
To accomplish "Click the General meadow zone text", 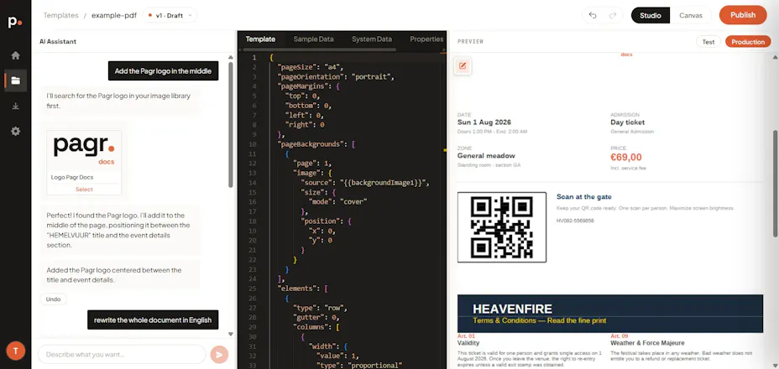I will point(486,155).
